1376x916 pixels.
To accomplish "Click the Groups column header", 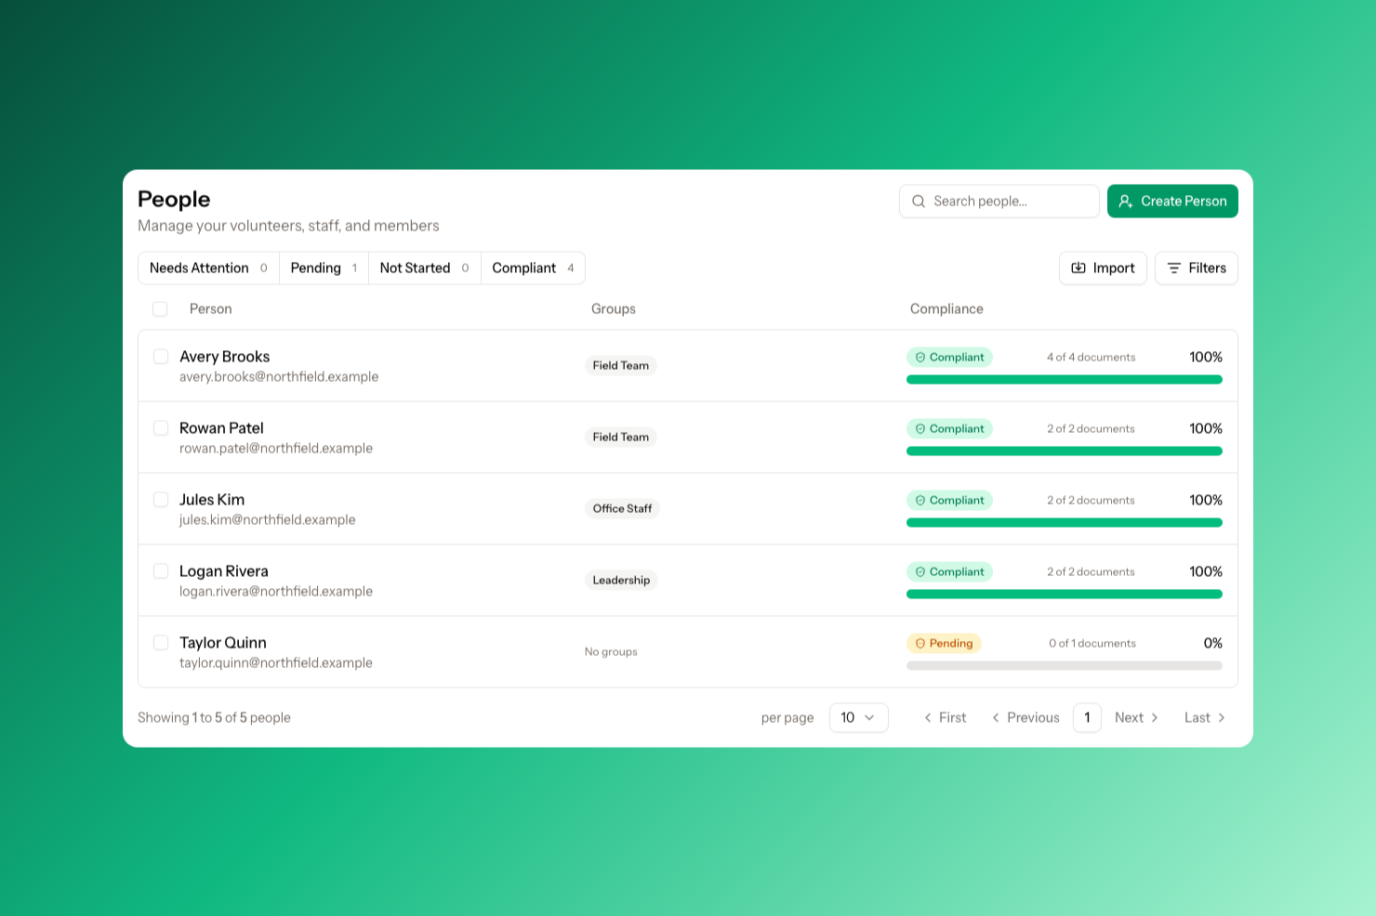I will coord(614,308).
